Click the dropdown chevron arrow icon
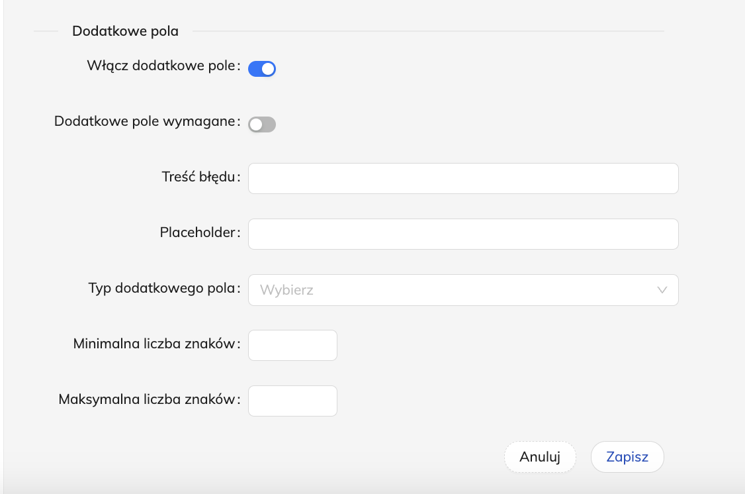 pyautogui.click(x=662, y=290)
